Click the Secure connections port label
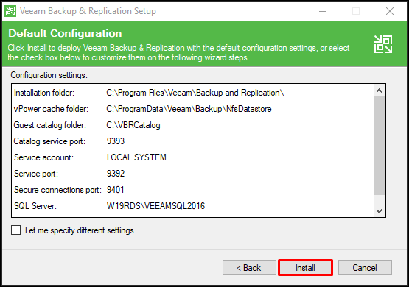409x287 pixels. (x=57, y=190)
